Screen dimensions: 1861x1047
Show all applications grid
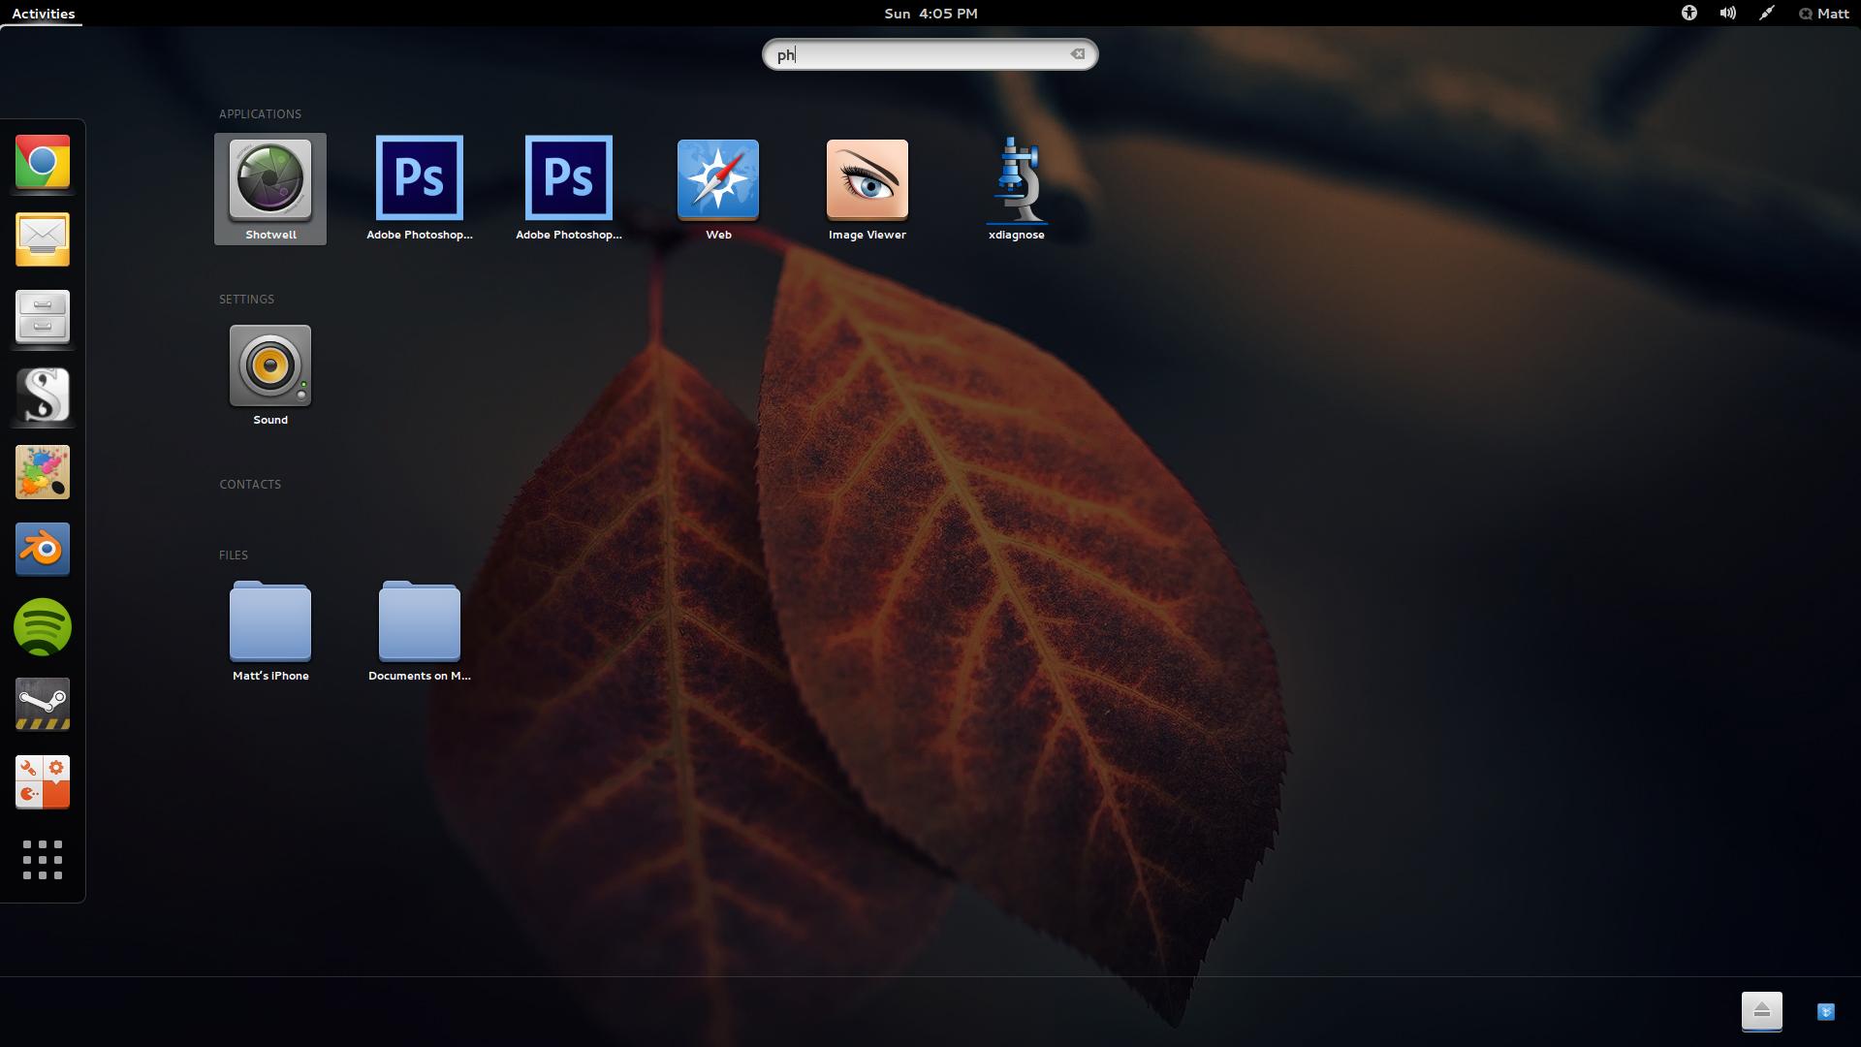click(43, 860)
